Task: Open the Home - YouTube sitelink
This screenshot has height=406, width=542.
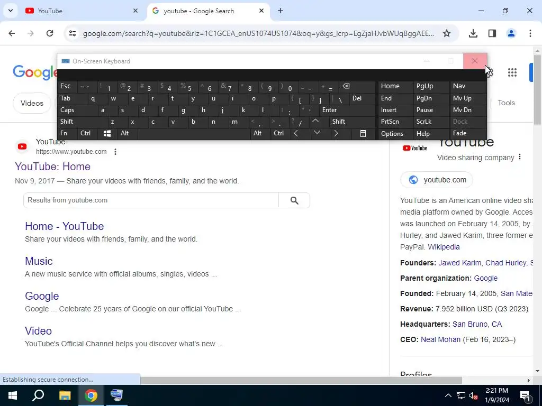Action: [x=64, y=226]
